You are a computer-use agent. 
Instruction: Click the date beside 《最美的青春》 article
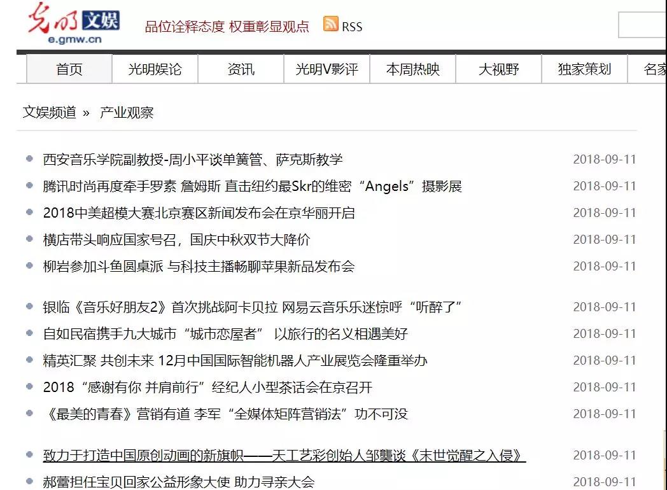pyautogui.click(x=605, y=414)
